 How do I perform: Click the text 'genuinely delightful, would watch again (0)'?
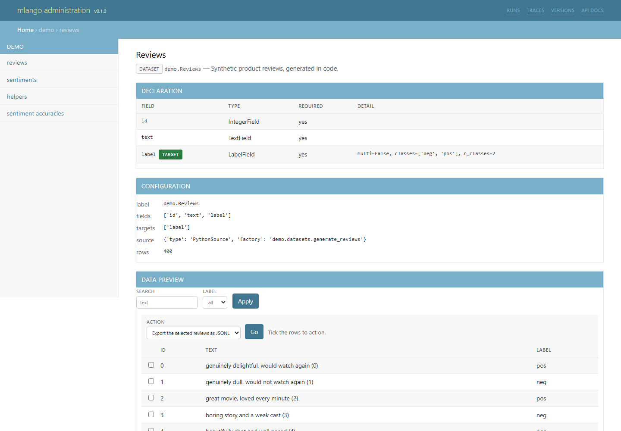point(262,365)
